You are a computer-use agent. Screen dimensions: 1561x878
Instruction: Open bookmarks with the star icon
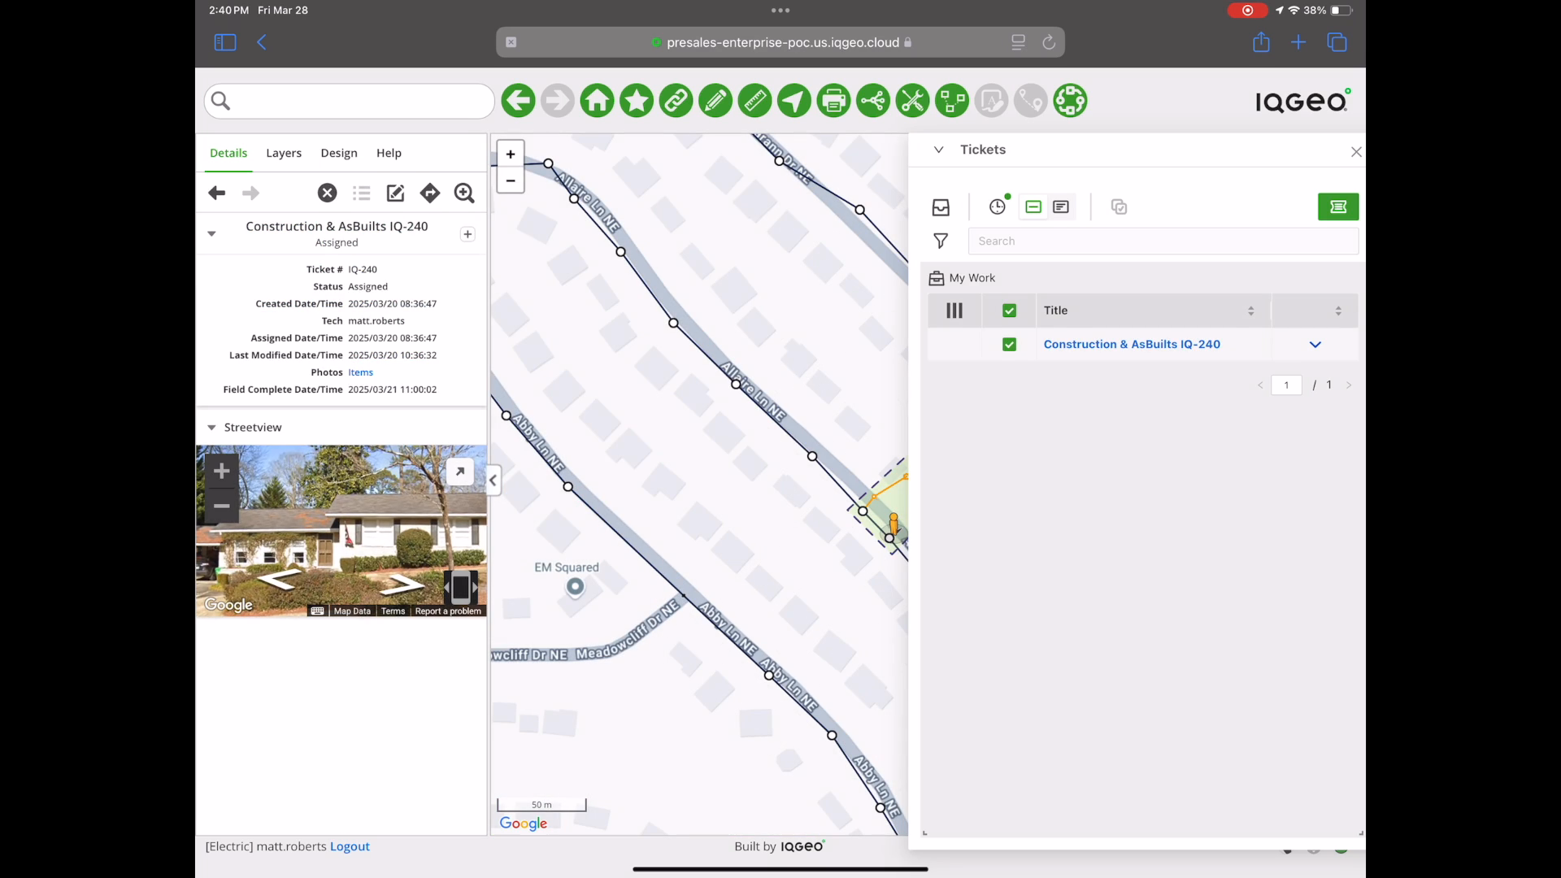pyautogui.click(x=637, y=101)
